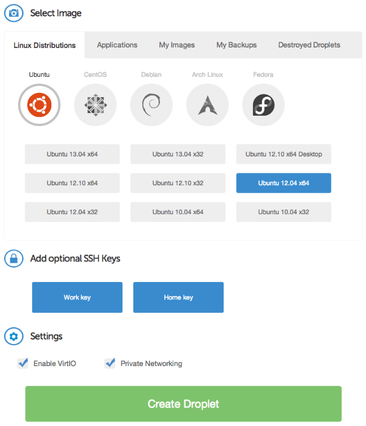The width and height of the screenshot is (366, 426).
Task: Open the My Images tab
Action: coord(177,45)
